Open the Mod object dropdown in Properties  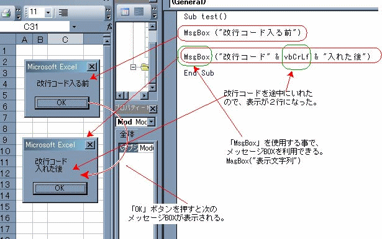pos(152,122)
